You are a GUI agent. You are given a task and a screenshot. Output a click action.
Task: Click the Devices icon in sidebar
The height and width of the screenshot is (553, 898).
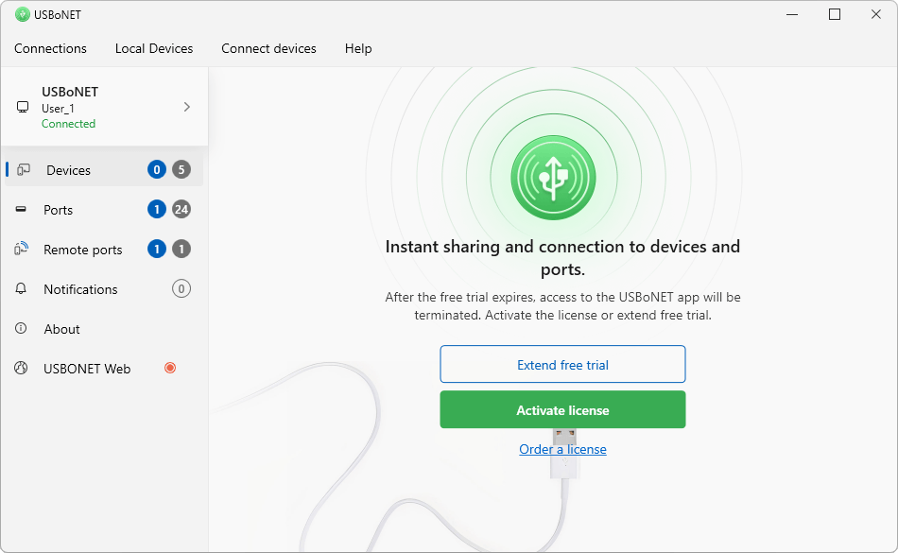click(24, 170)
